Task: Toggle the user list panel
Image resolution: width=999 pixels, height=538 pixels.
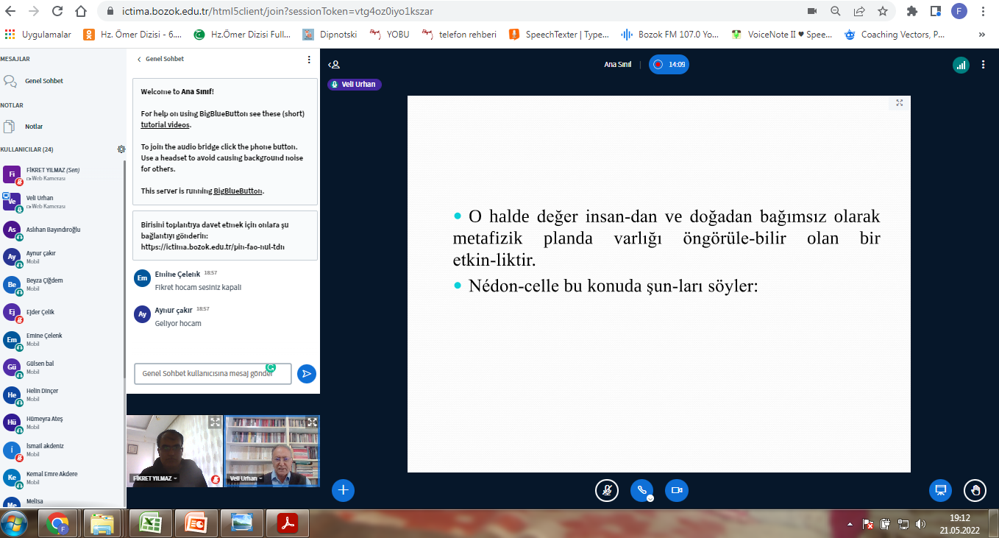Action: pos(334,65)
